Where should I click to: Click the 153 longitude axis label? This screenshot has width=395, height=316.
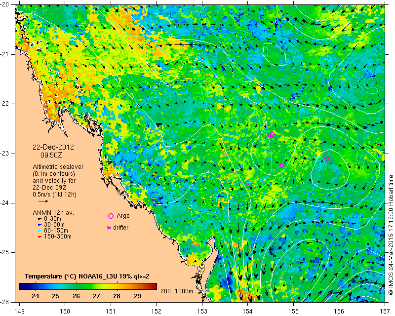pos(202,312)
